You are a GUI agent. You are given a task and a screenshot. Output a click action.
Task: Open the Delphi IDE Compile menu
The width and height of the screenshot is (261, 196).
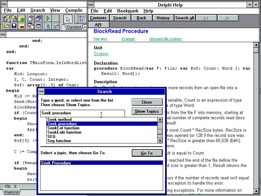(74, 10)
